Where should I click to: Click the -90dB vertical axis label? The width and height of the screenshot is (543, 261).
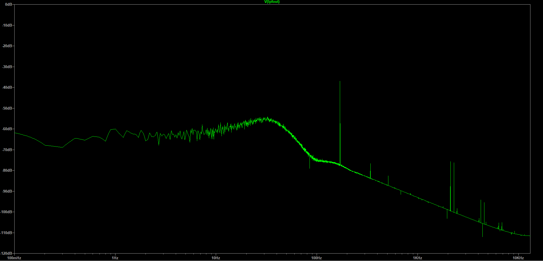pyautogui.click(x=7, y=191)
